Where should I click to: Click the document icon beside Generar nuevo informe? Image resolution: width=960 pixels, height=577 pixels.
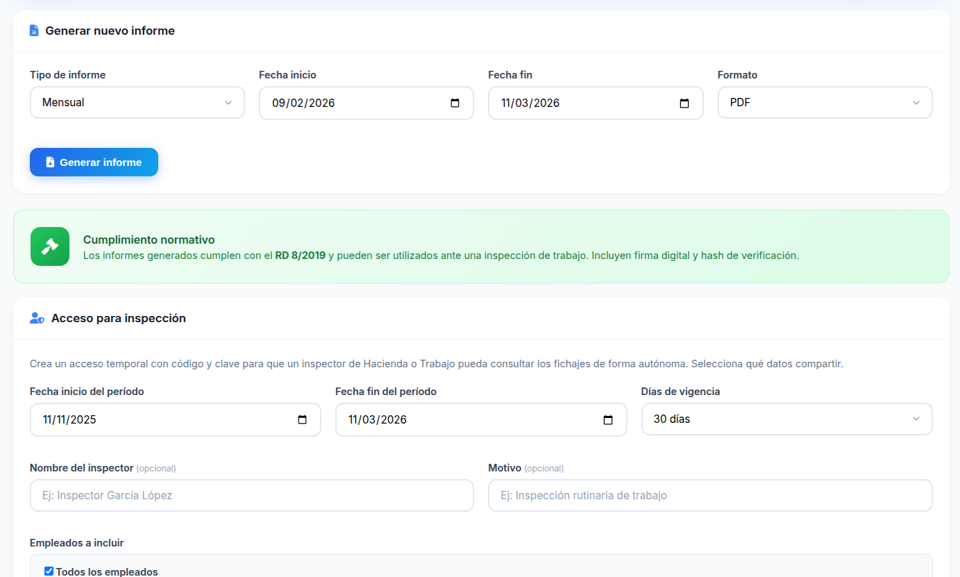pos(34,31)
